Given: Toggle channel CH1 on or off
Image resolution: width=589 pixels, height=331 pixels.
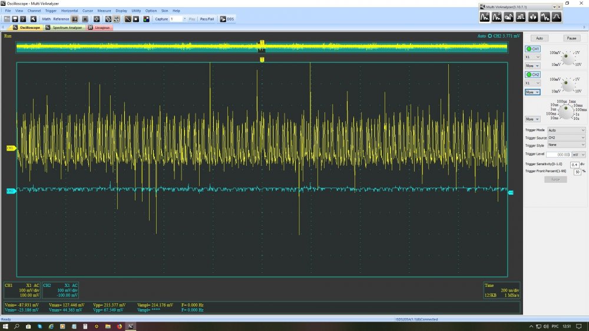Looking at the screenshot, I should click(533, 49).
